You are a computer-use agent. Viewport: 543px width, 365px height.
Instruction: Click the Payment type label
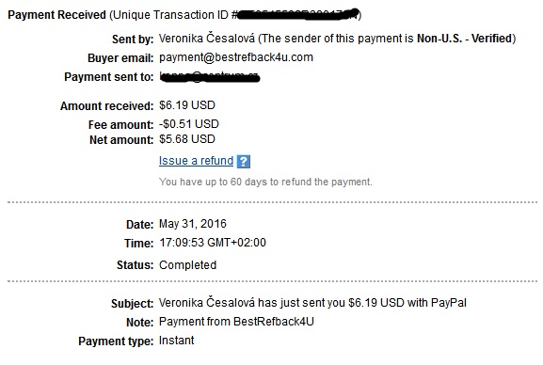(116, 341)
